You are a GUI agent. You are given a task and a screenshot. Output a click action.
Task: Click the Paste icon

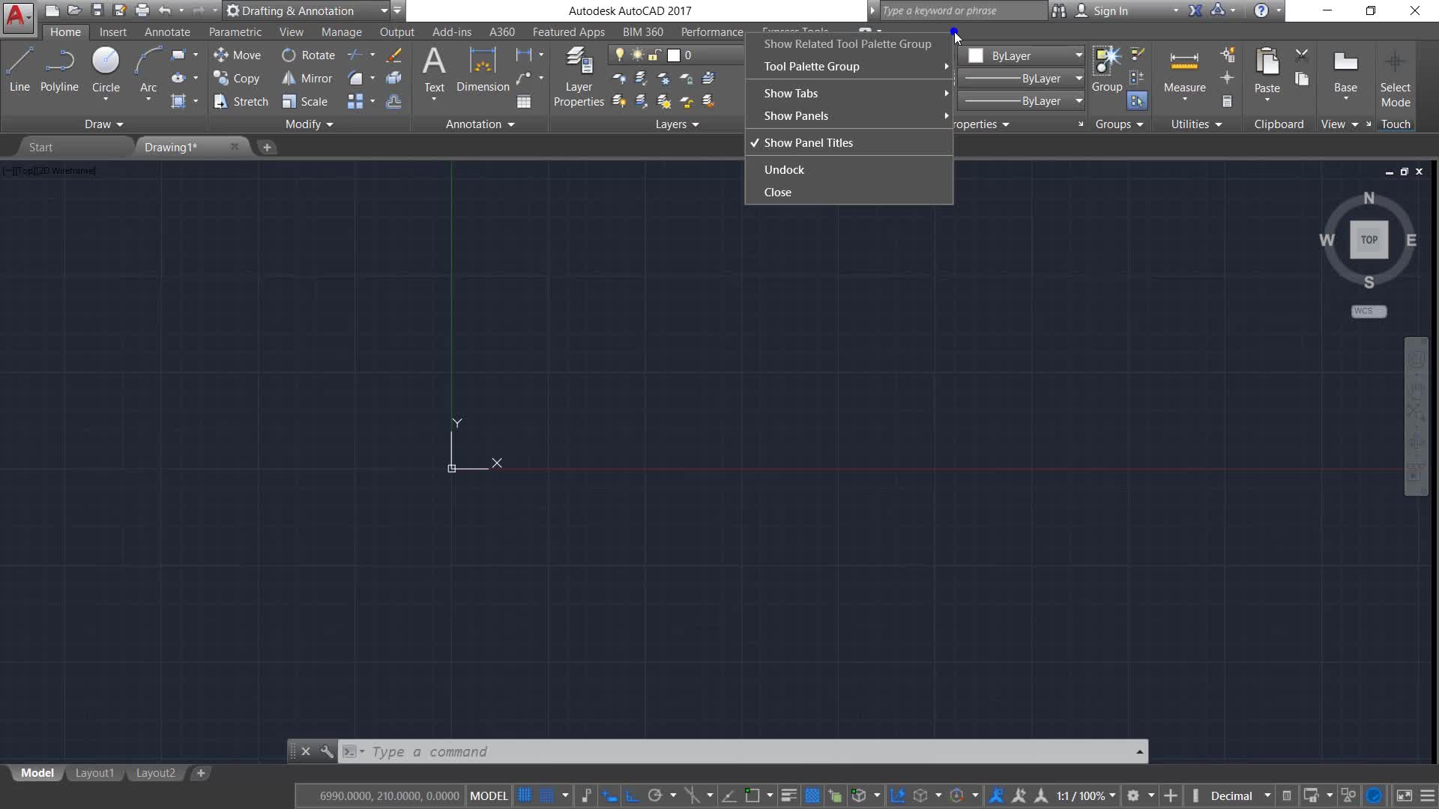[1267, 62]
